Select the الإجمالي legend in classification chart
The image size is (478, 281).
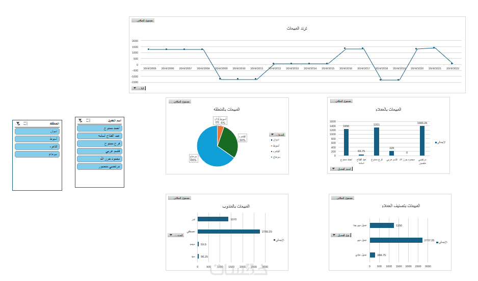coord(442,242)
